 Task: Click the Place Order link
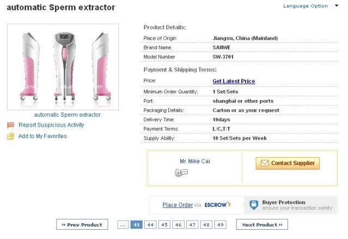(x=178, y=205)
